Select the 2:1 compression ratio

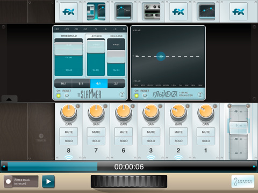click(x=116, y=84)
